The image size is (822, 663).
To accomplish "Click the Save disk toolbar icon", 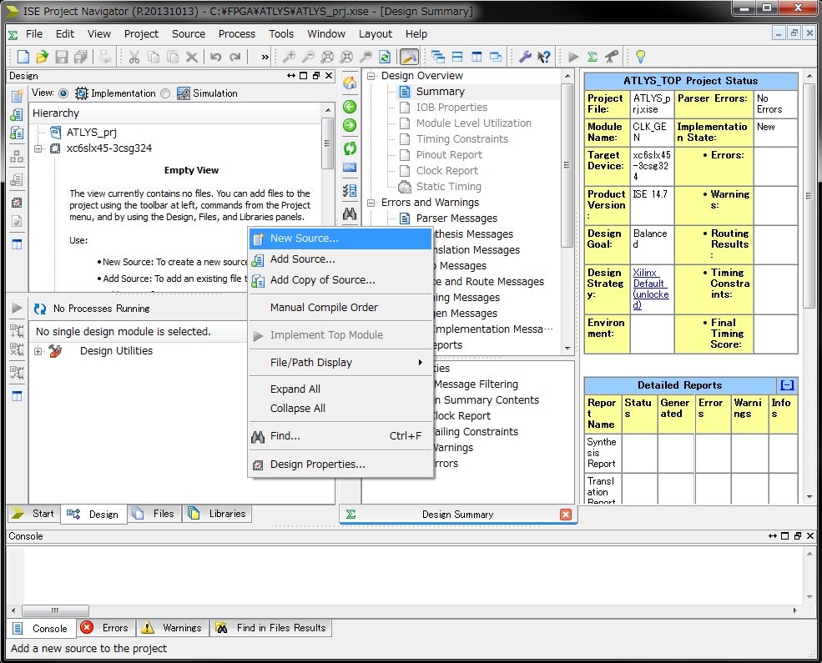I will [61, 57].
